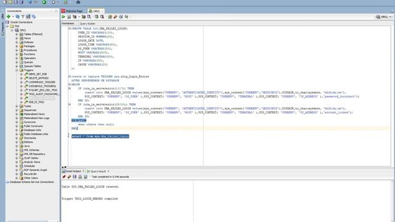Screen dimensions: 395x222
Task: Click the Unshared SQL Worksheet icon
Action: tap(110, 17)
